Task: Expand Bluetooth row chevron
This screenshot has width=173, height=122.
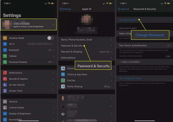Action: (x=53, y=50)
